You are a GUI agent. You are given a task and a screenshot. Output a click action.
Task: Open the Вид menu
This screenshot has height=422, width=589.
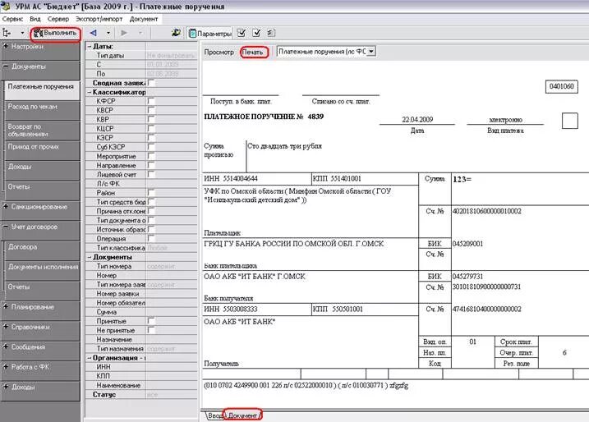coord(35,19)
